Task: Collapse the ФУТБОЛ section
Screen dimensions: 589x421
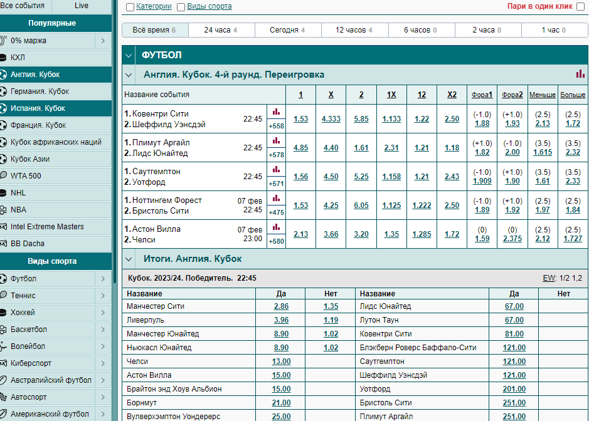Action: pos(129,56)
